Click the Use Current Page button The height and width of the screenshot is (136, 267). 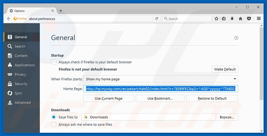coord(108,98)
